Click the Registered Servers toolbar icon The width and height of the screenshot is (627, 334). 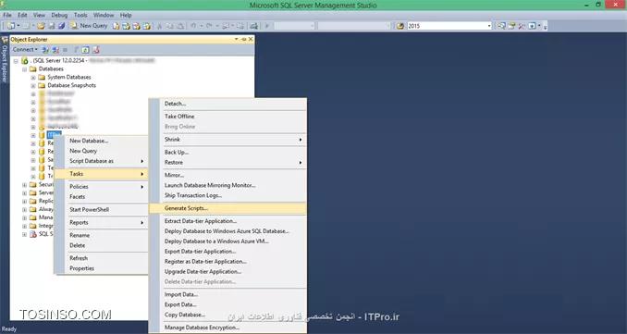[501, 26]
